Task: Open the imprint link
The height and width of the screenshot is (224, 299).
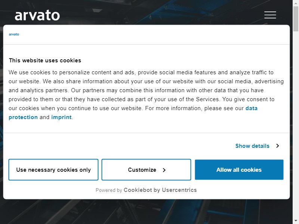Action: [x=61, y=117]
